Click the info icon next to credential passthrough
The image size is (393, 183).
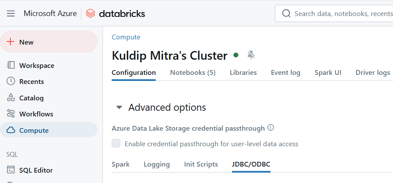pyautogui.click(x=271, y=128)
